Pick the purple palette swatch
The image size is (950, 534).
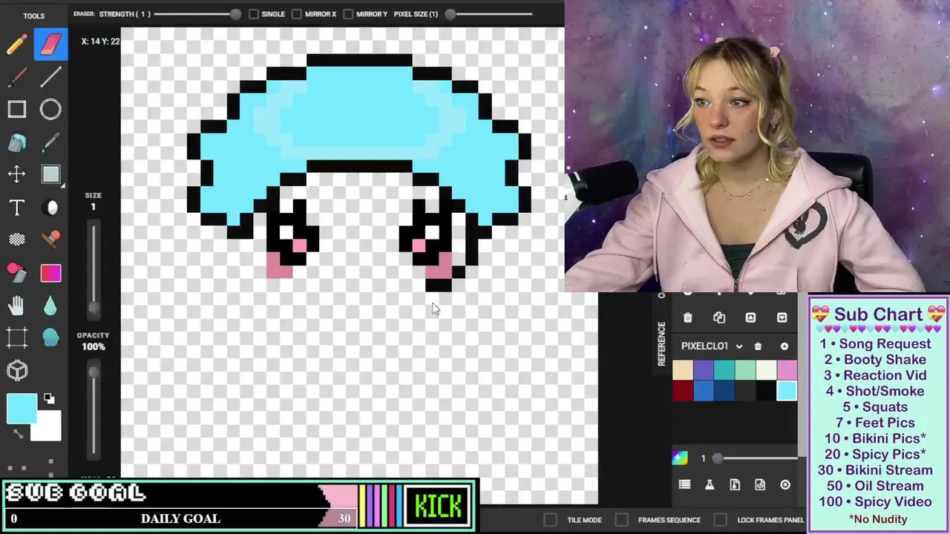[x=704, y=370]
